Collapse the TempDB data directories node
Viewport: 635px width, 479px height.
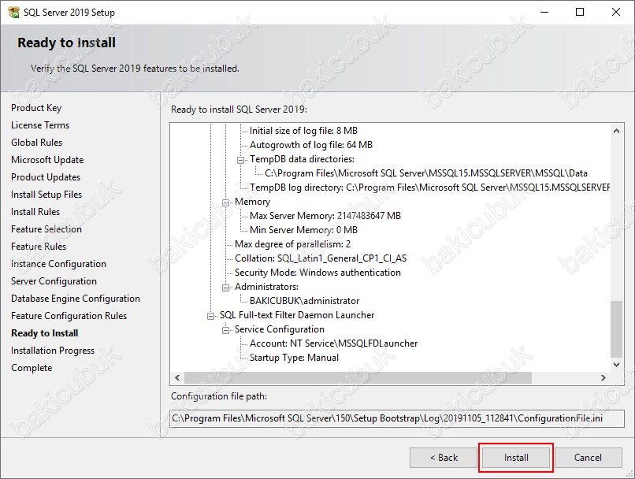[240, 160]
